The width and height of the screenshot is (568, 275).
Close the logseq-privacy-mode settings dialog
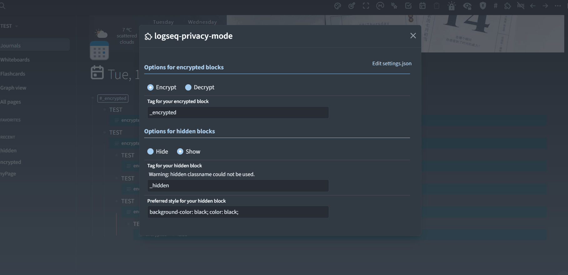point(413,36)
